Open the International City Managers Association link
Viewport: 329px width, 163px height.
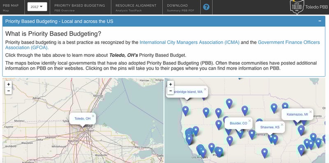point(190,43)
